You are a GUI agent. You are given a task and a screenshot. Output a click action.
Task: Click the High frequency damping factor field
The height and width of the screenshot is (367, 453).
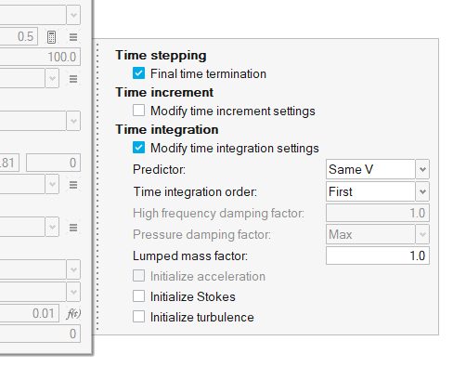[x=378, y=213]
